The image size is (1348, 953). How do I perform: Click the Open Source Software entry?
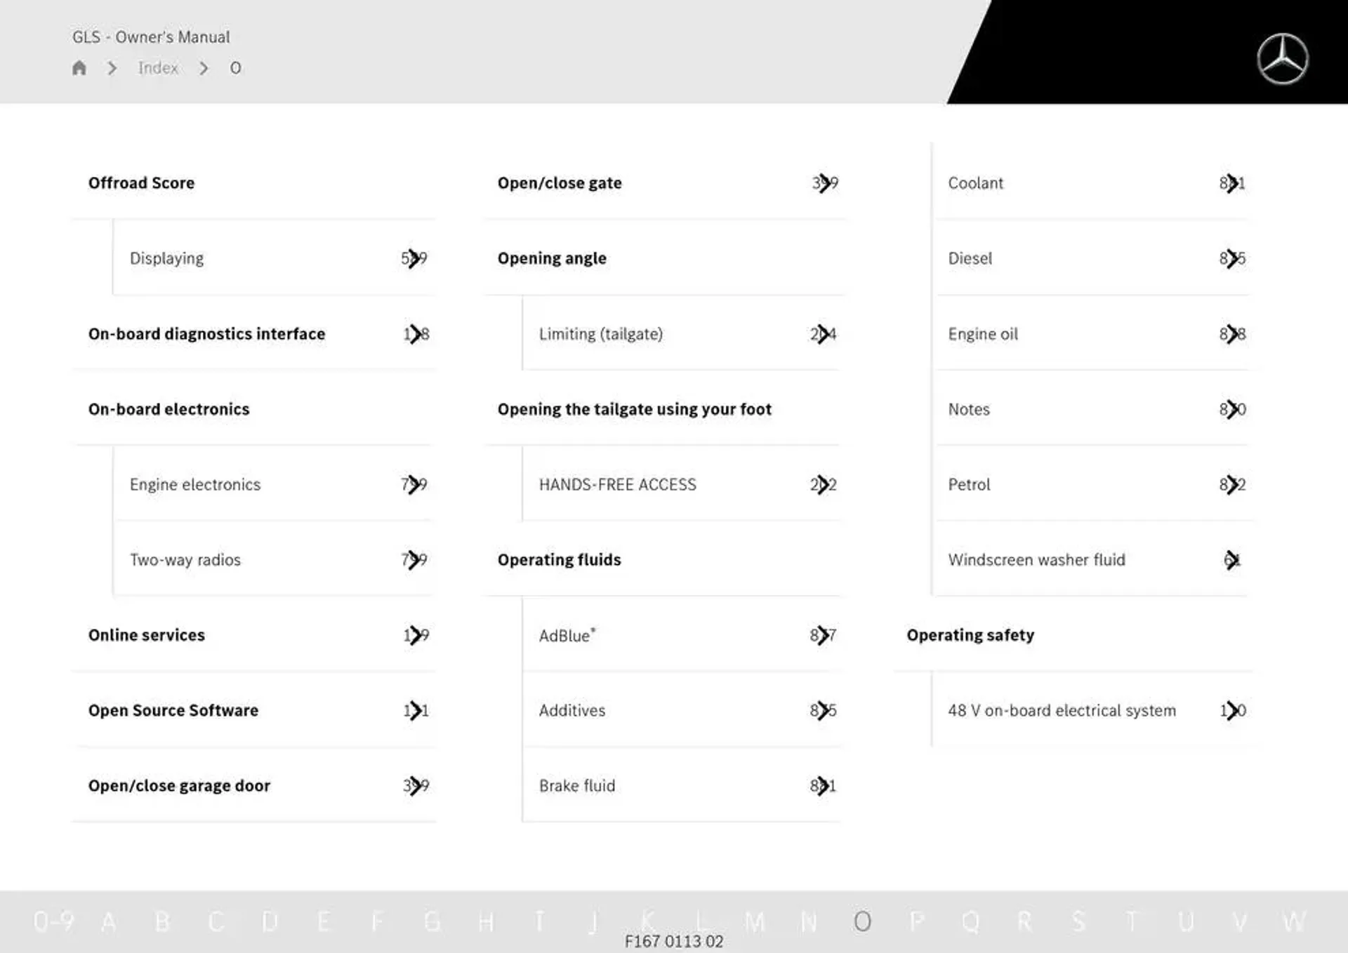pos(172,709)
